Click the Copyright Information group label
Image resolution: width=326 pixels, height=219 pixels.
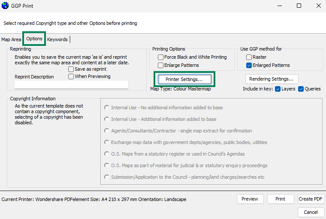[x=33, y=99]
